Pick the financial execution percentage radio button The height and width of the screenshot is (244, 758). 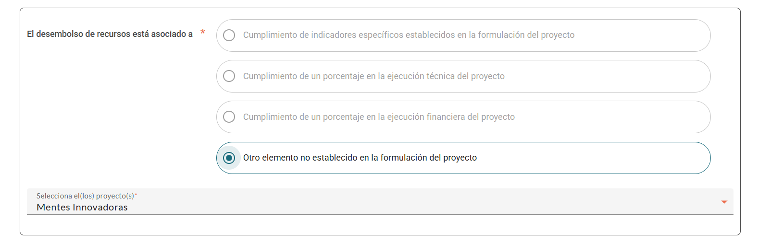[x=229, y=117]
